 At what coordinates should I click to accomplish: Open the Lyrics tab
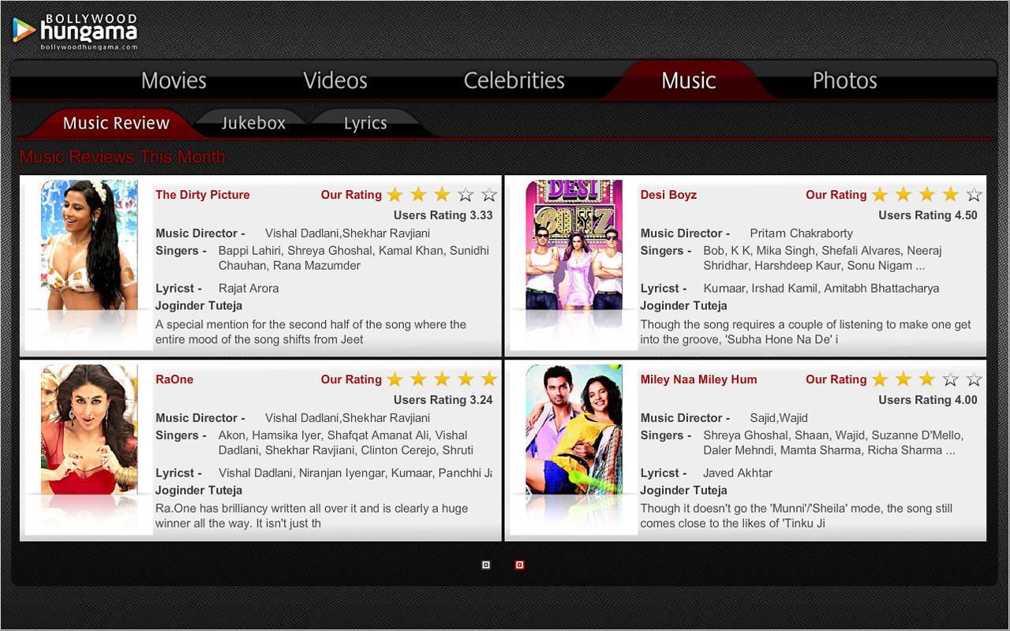365,122
